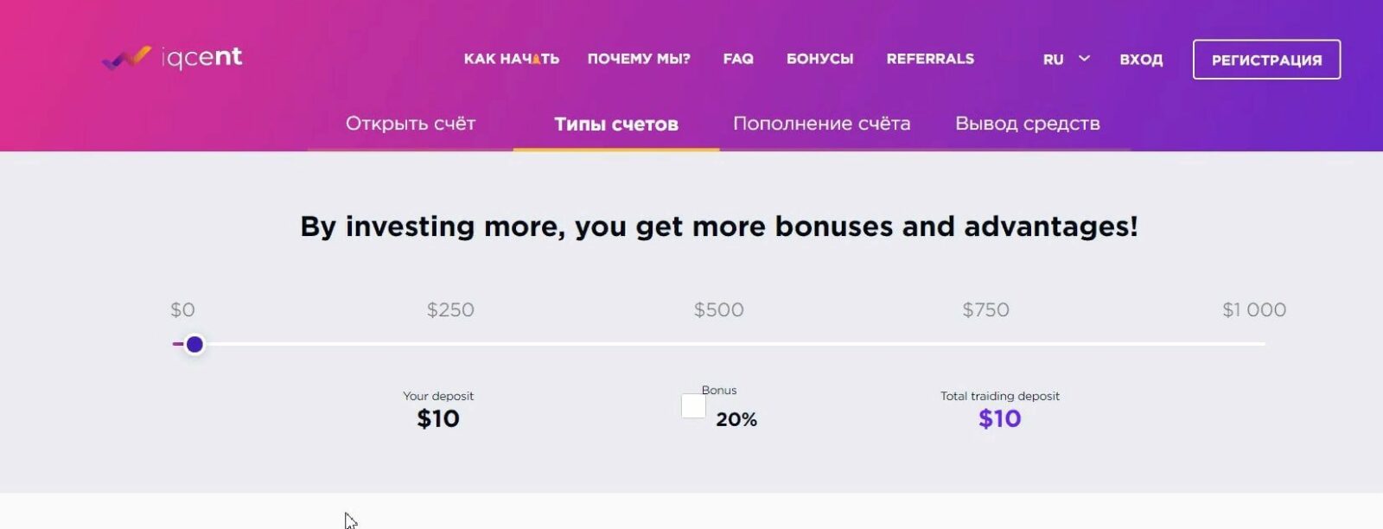Open the ПОЧЕМУ МЫ? page
Screen dimensions: 1383x529
[x=639, y=59]
